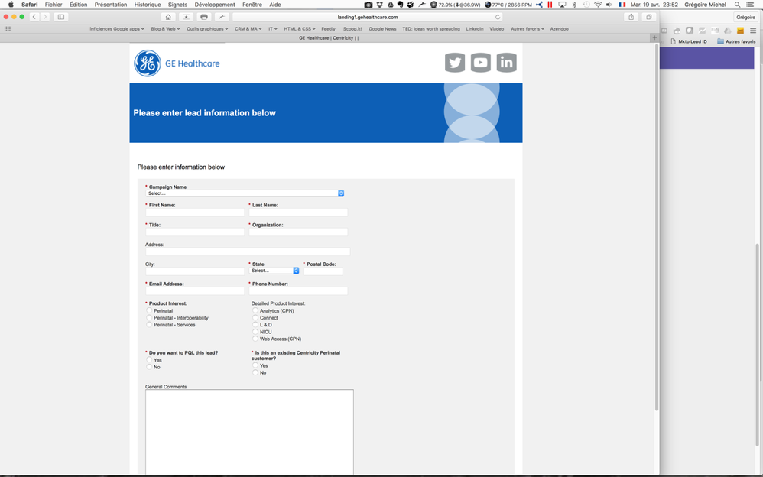Choose the NICU detailed product interest
The height and width of the screenshot is (477, 763).
click(255, 332)
